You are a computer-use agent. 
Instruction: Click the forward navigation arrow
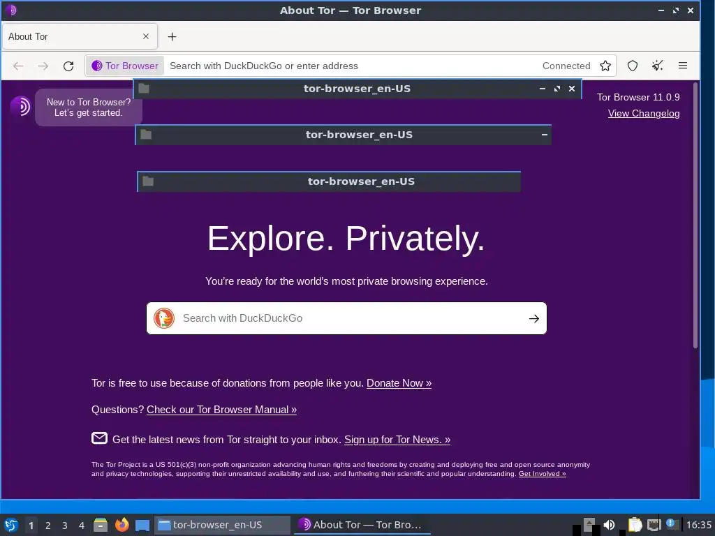click(43, 66)
